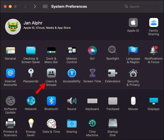Select the Accessibility icon

point(72,73)
